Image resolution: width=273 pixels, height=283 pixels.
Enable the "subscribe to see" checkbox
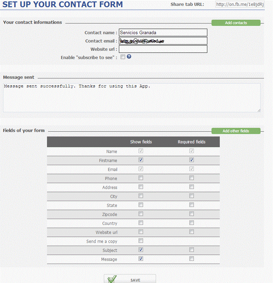click(123, 57)
